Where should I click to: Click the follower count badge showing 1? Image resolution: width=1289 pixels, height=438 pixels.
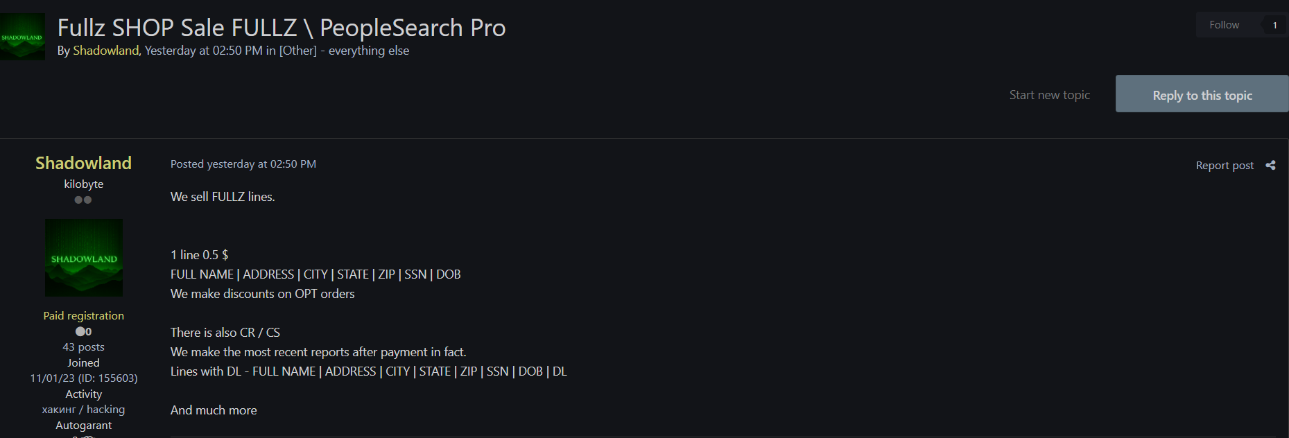point(1274,25)
